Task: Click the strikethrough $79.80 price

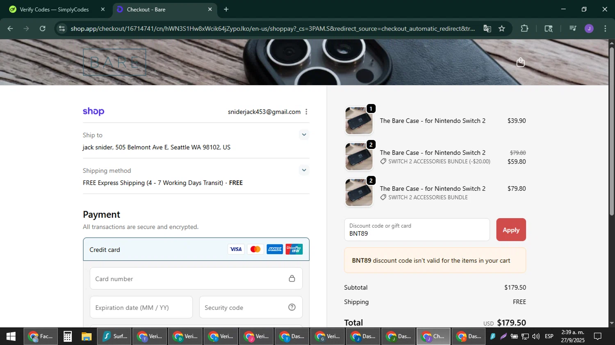Action: (x=518, y=153)
